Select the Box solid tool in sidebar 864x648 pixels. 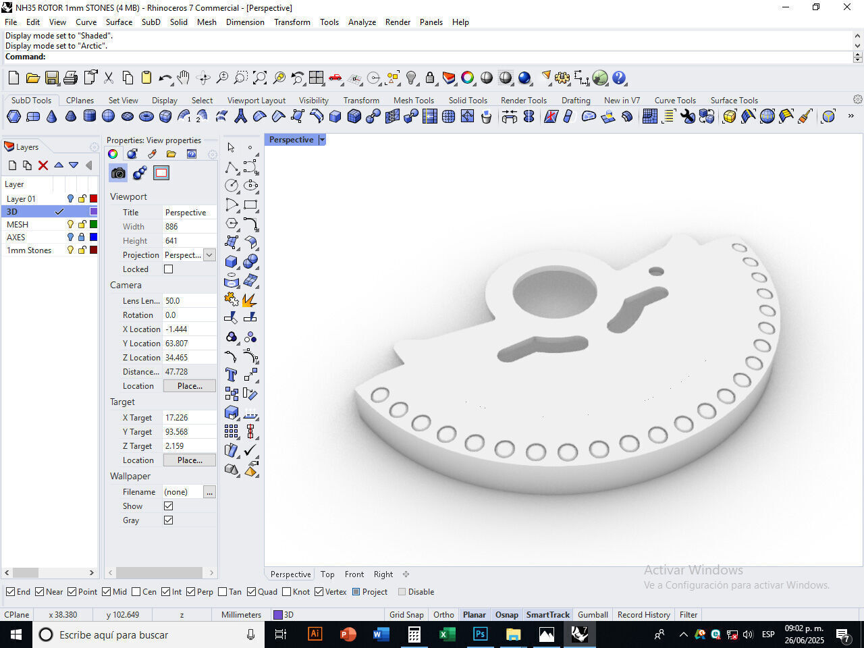click(x=232, y=261)
